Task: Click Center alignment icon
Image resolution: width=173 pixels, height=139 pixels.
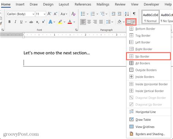Action: [89, 22]
